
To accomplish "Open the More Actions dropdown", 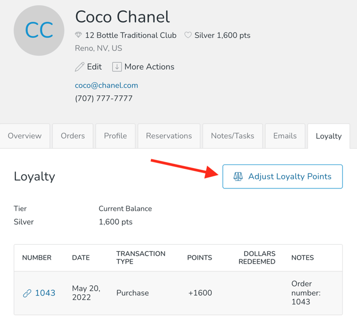I will (x=143, y=67).
